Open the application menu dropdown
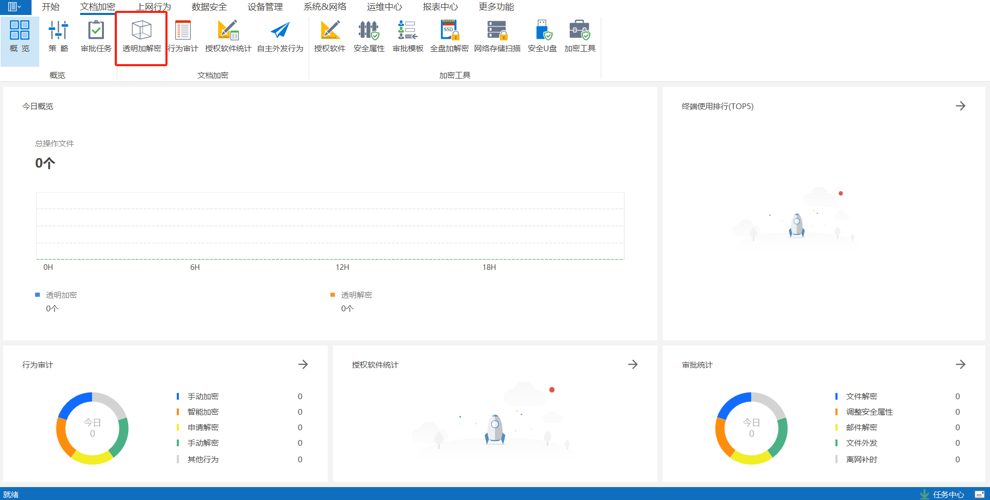Screen dimensions: 990x500 tap(14, 7)
